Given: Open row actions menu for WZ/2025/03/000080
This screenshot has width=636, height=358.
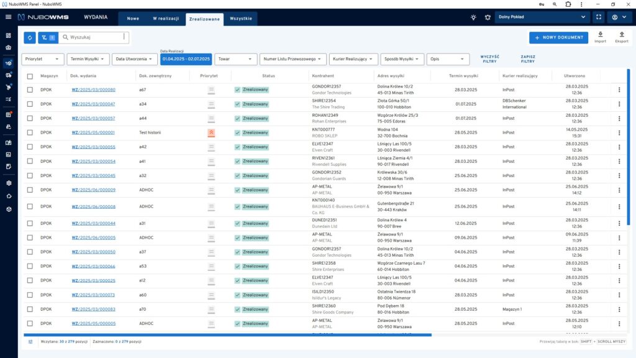Looking at the screenshot, I should [x=619, y=89].
